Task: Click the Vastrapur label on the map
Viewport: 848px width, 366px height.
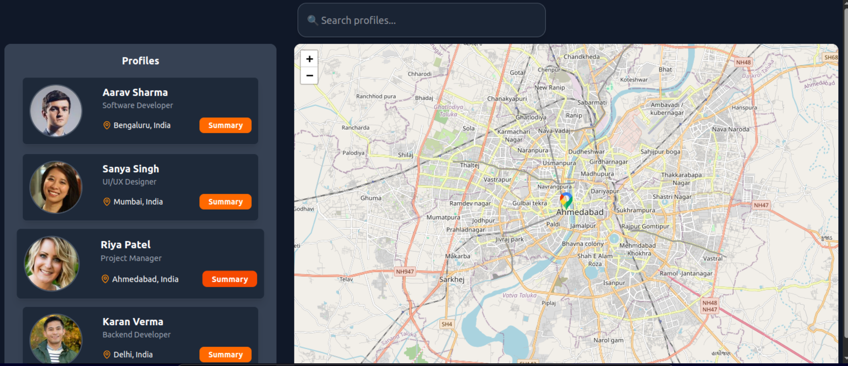Action: (497, 179)
